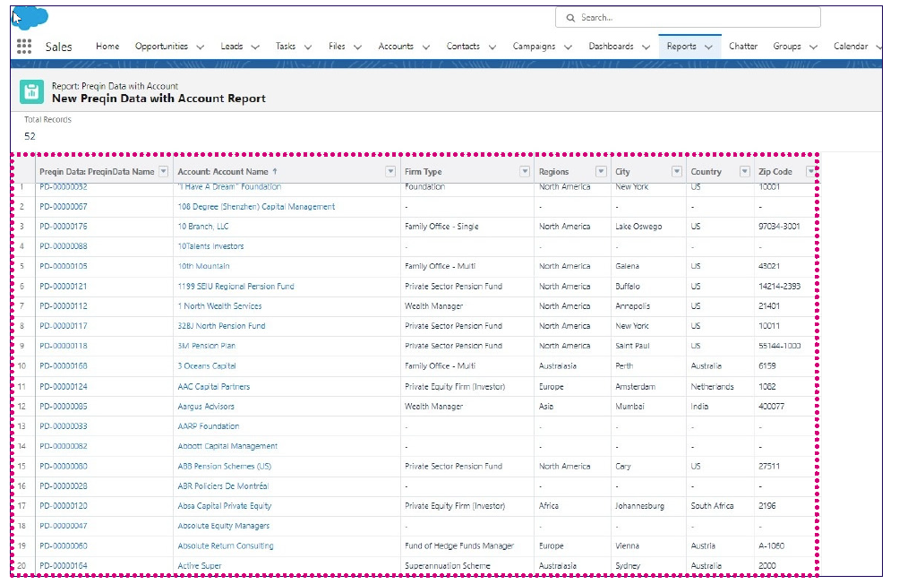Open the Opportunities tab
The image size is (899, 584).
pyautogui.click(x=162, y=47)
